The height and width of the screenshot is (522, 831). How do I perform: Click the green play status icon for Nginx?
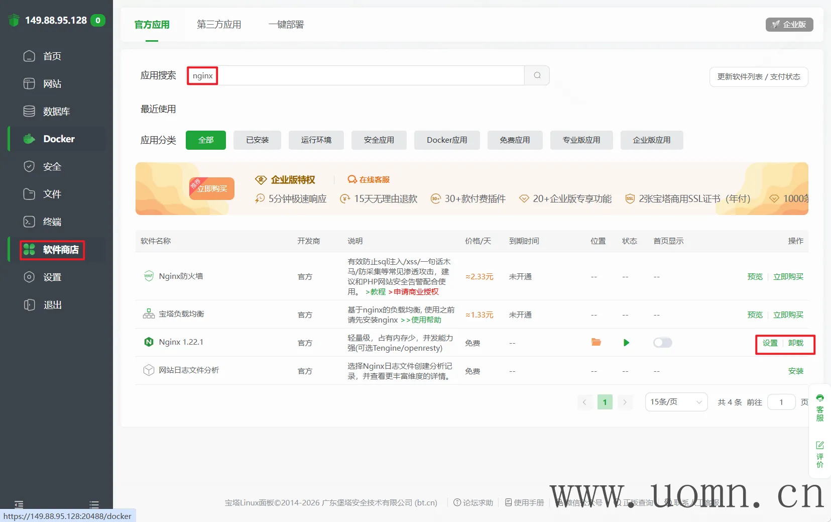(626, 343)
